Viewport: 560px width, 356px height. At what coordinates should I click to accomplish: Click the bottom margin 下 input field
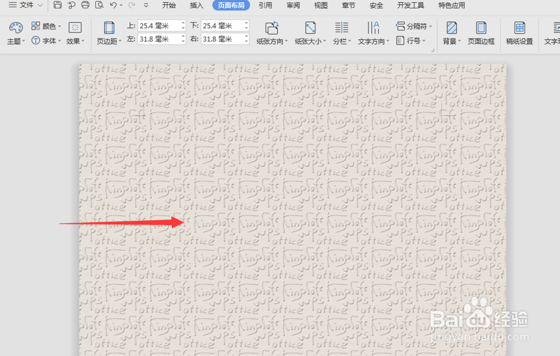(223, 26)
